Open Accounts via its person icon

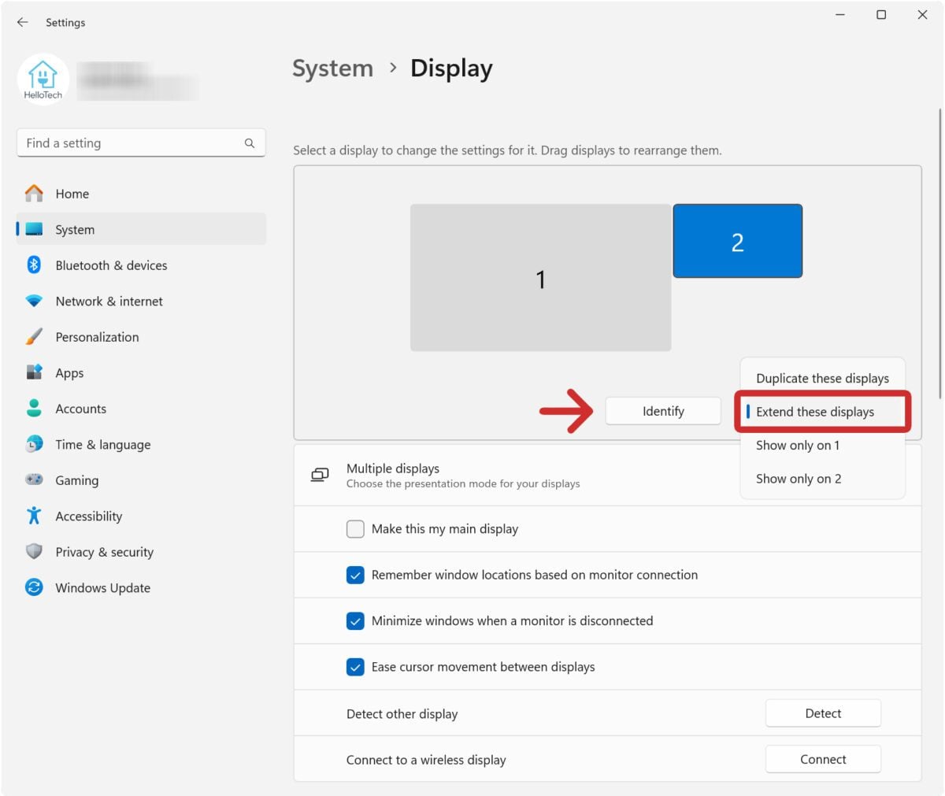[x=34, y=409]
